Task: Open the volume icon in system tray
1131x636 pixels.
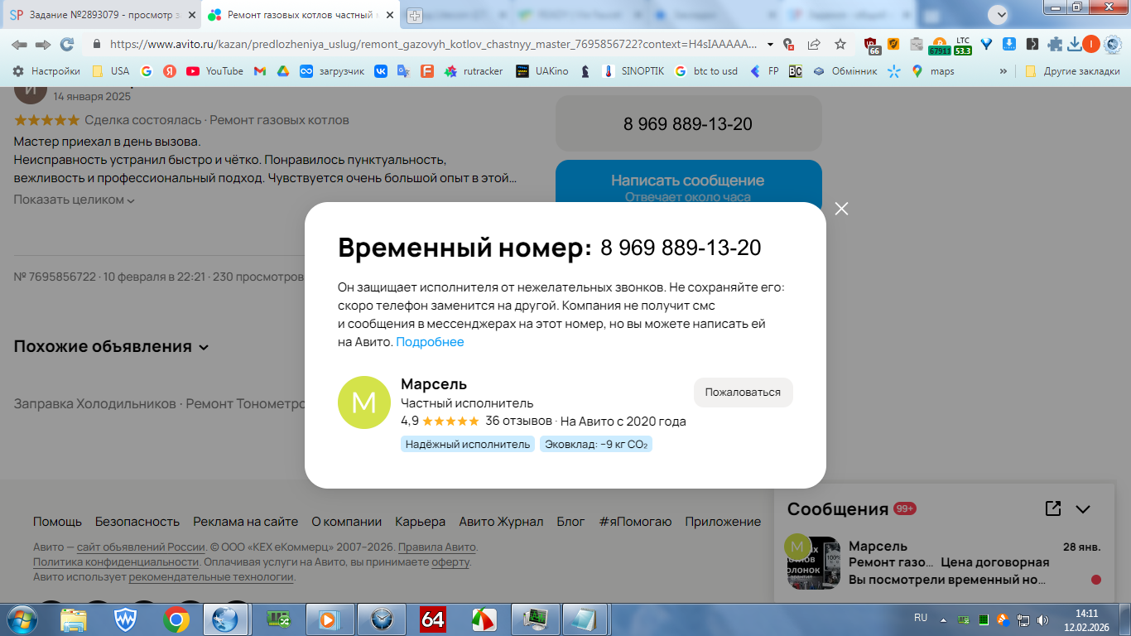Action: coord(1042,619)
